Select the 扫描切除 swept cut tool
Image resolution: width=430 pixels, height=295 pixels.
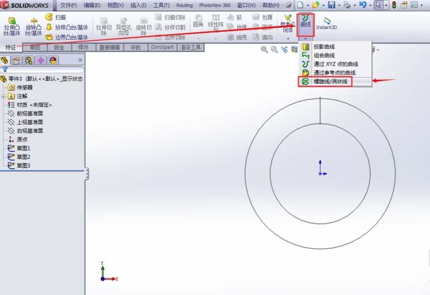coord(170,17)
